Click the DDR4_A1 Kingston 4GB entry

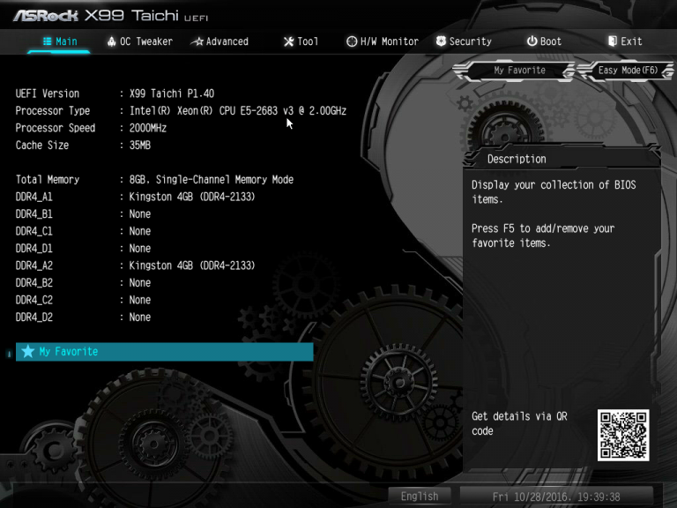(192, 197)
